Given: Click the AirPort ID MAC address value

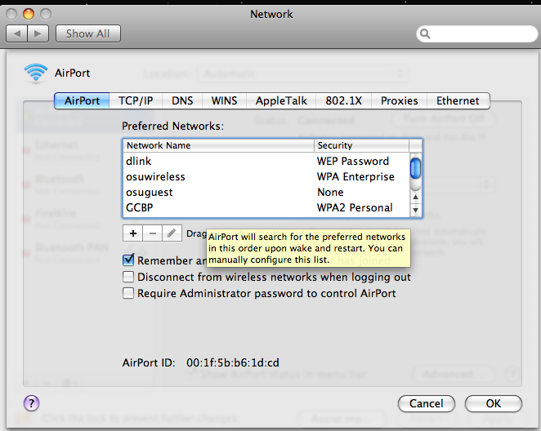Looking at the screenshot, I should tap(233, 362).
